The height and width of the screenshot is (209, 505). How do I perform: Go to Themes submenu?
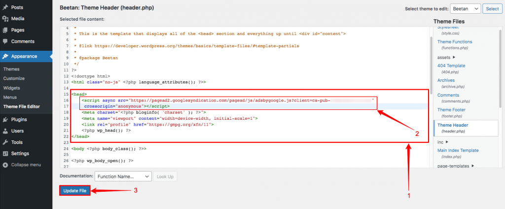[11, 69]
